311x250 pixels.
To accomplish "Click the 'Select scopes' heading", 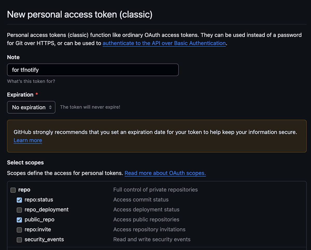I will coord(25,163).
